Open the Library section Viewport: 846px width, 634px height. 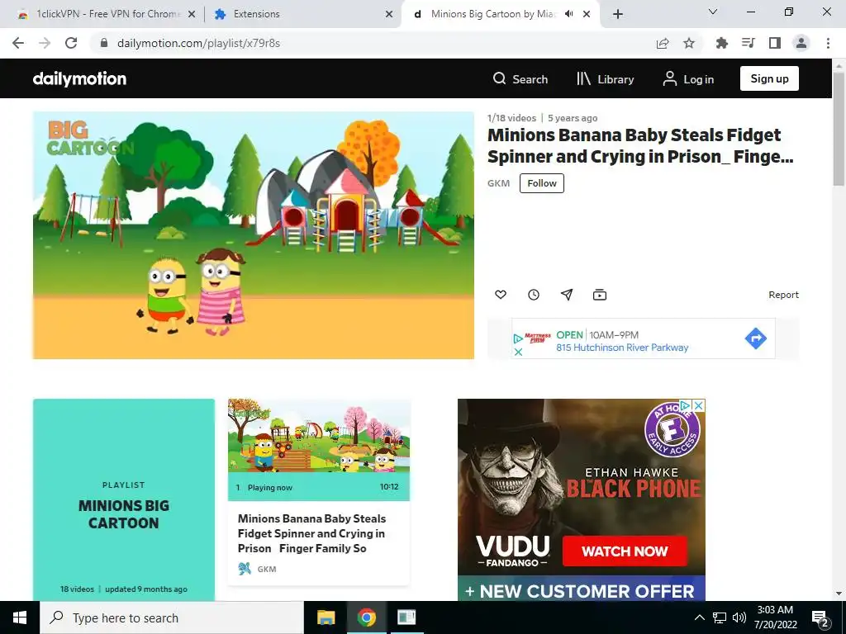[x=605, y=79]
